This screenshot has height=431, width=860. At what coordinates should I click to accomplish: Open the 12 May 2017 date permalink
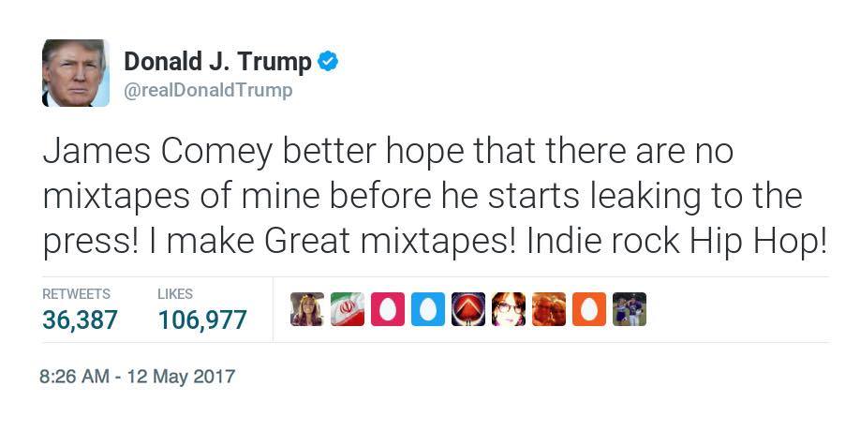(181, 377)
